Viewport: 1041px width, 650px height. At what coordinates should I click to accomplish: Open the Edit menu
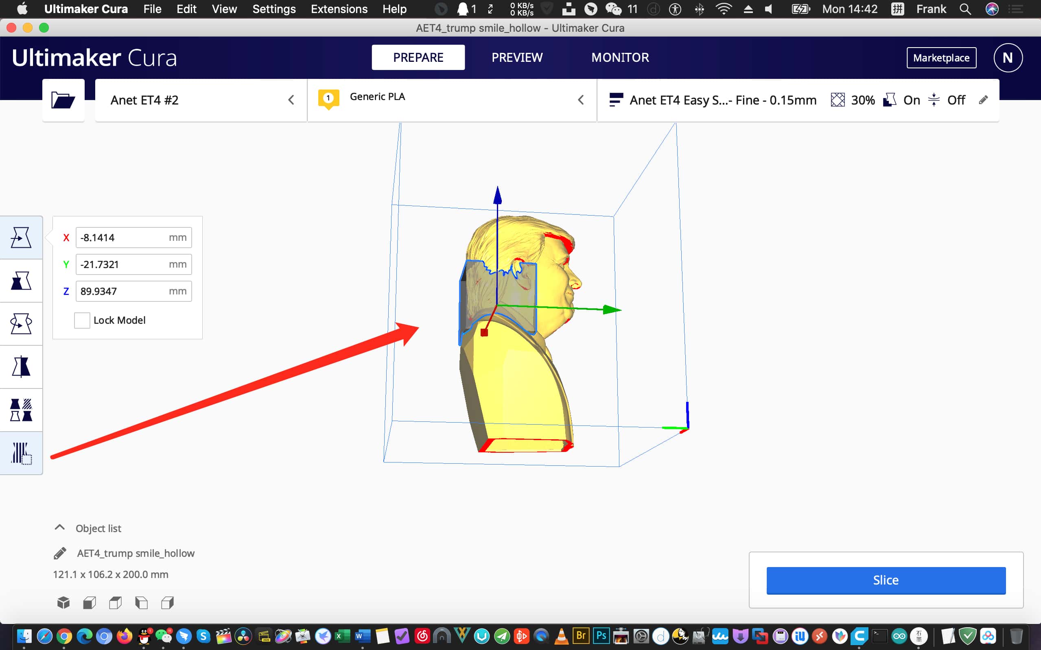point(186,9)
